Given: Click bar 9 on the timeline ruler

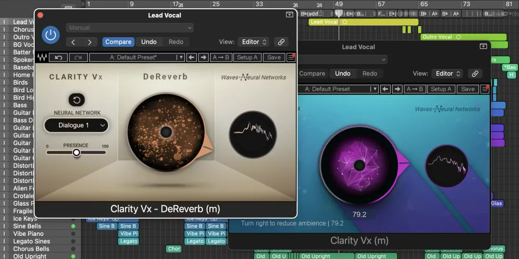Looking at the screenshot, I should click(x=131, y=4).
